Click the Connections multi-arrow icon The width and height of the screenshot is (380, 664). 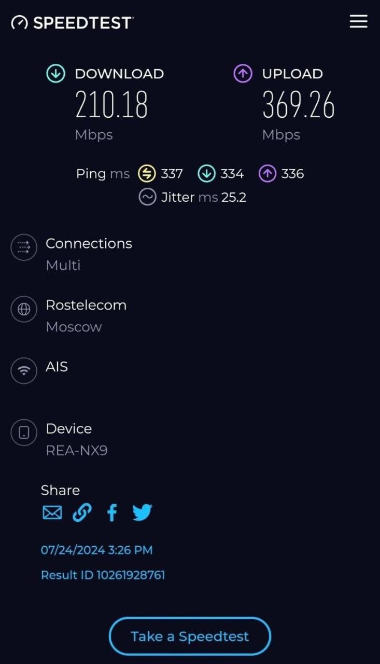(x=24, y=247)
